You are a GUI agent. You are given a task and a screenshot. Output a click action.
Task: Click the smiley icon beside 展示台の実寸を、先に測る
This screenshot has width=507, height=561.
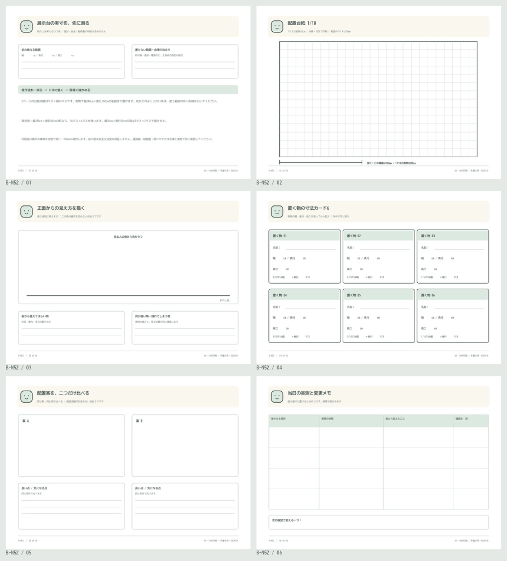[26, 26]
